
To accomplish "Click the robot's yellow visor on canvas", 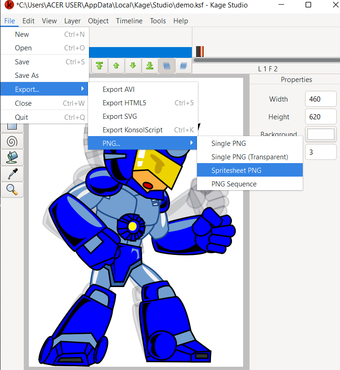I will coord(158,166).
